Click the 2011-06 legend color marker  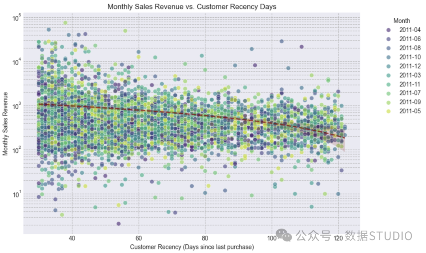389,39
